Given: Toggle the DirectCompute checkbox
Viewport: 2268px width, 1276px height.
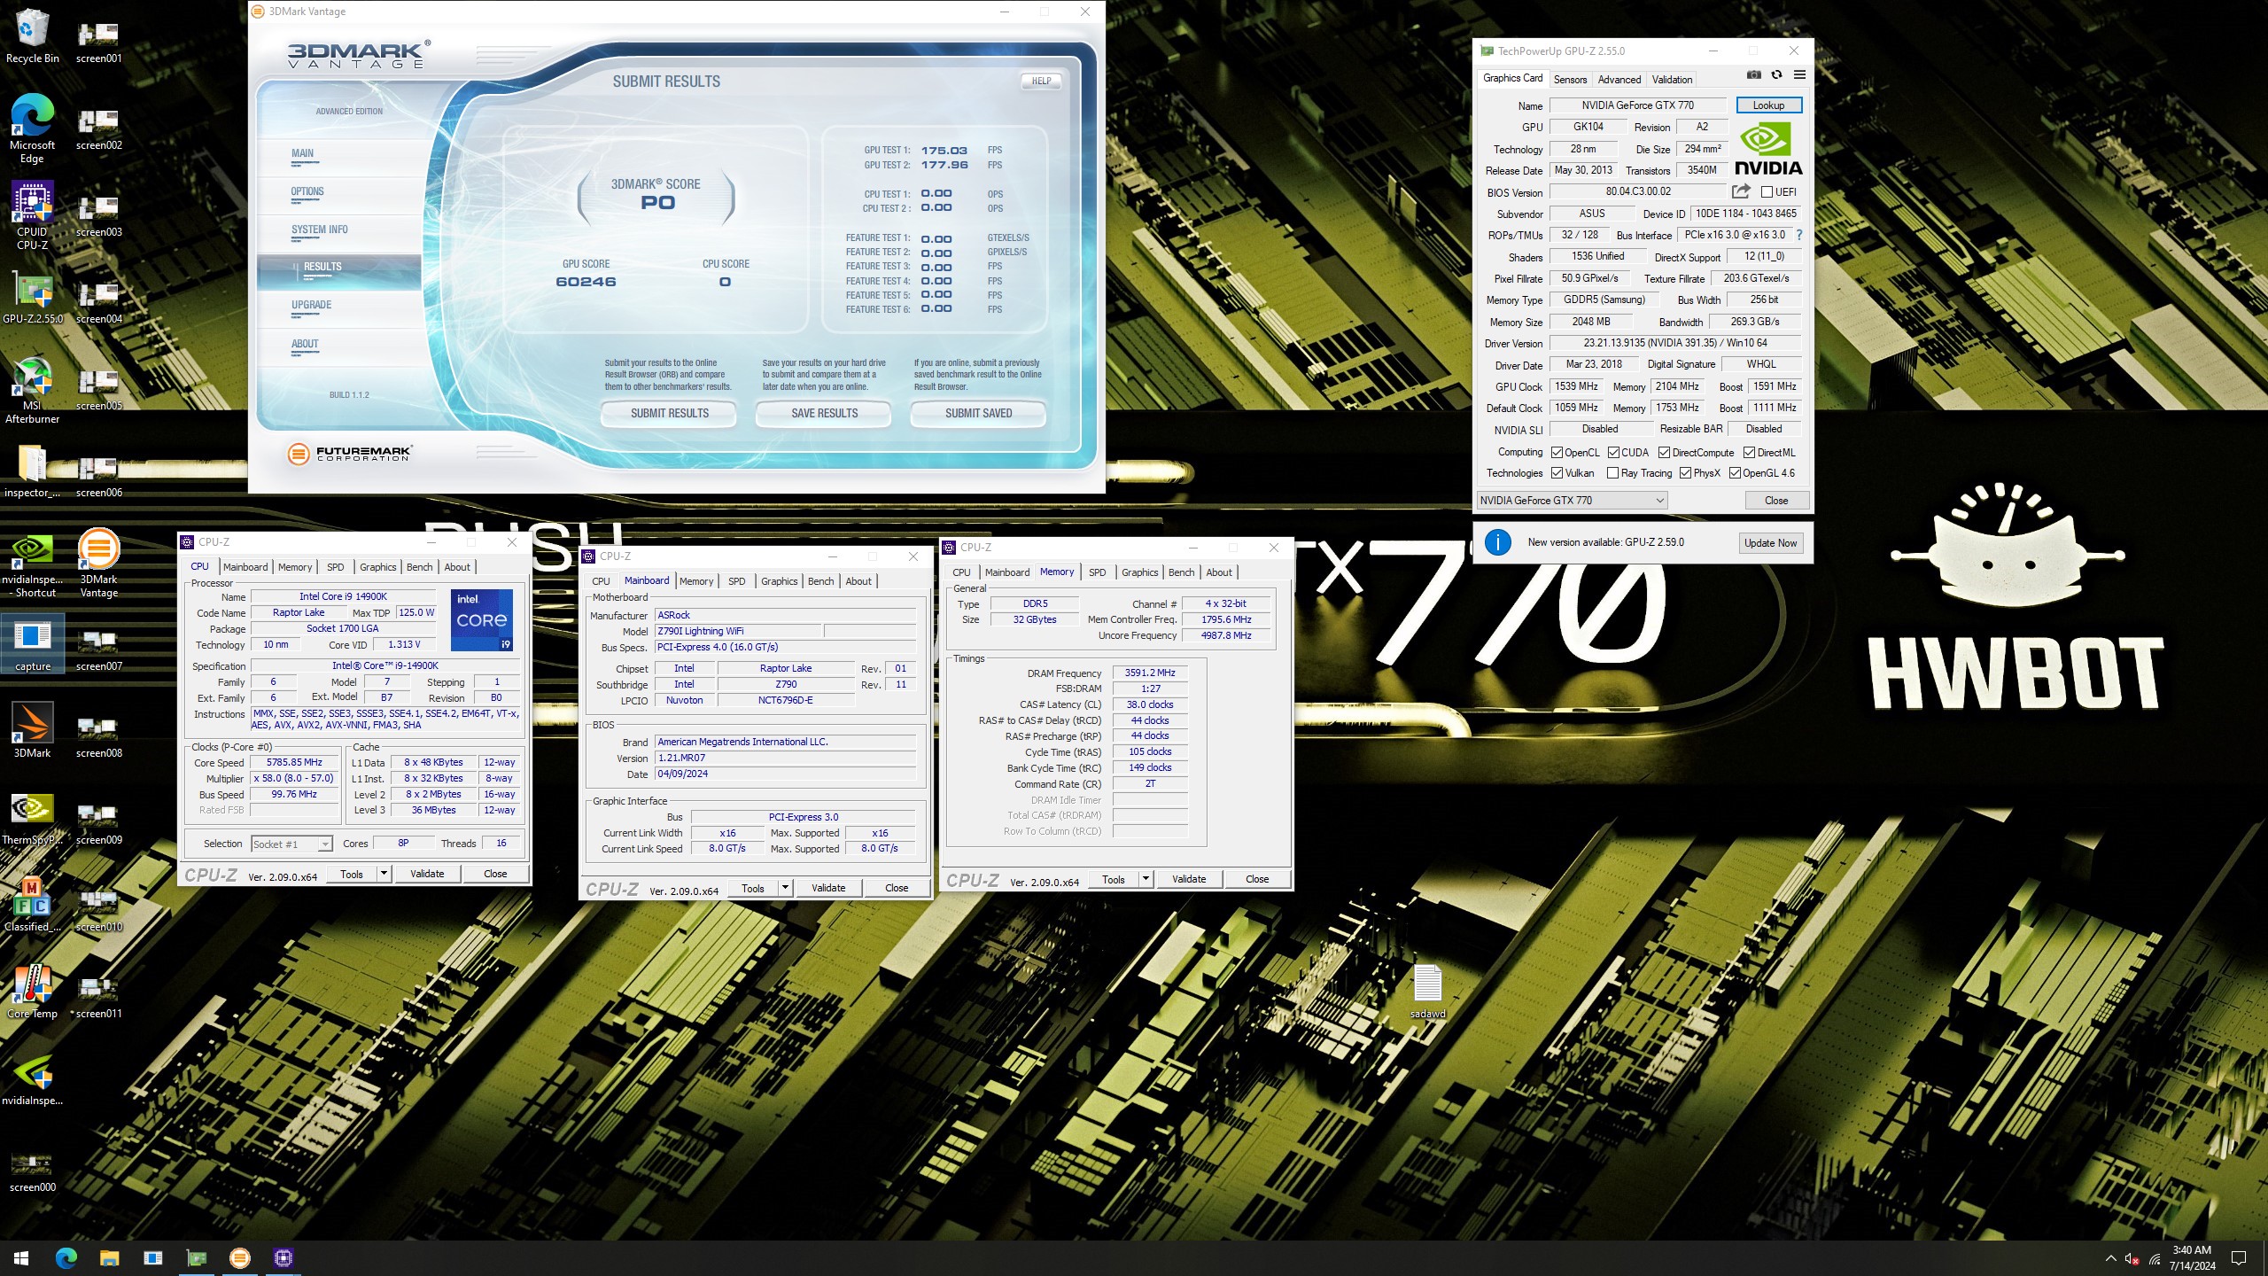Looking at the screenshot, I should (1664, 452).
